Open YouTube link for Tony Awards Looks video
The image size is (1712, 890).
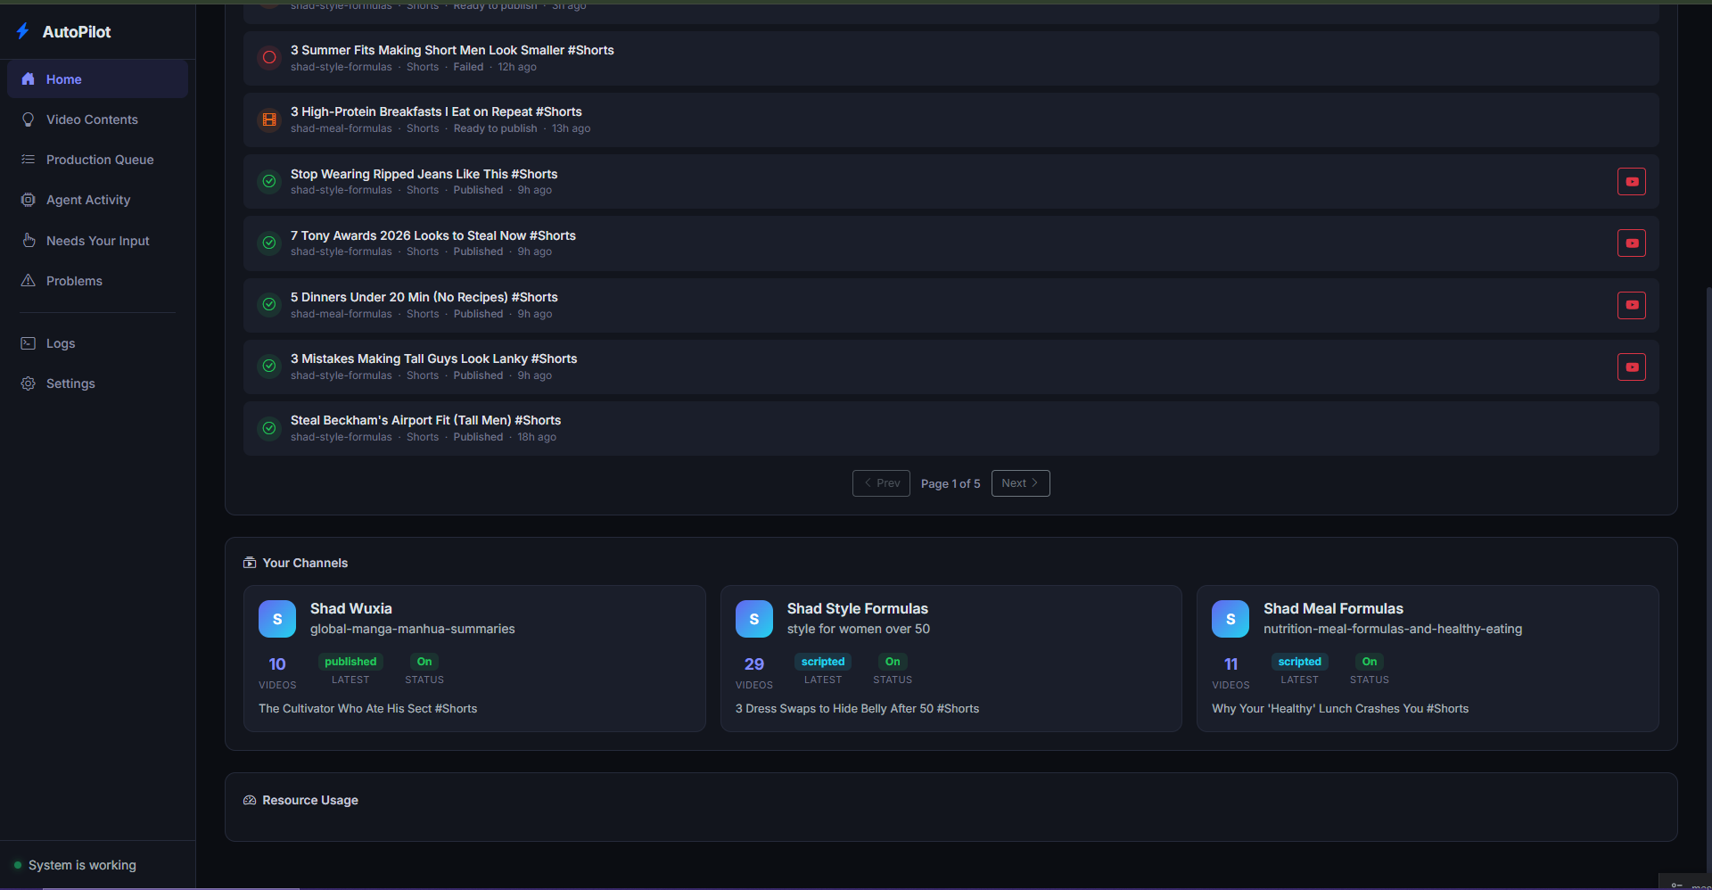coord(1632,243)
